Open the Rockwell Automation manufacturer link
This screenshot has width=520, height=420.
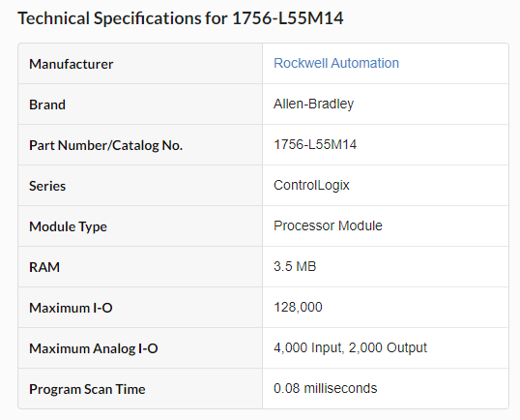pos(336,63)
